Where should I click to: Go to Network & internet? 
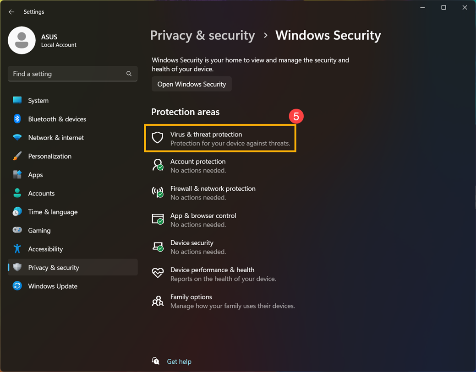(x=72, y=137)
